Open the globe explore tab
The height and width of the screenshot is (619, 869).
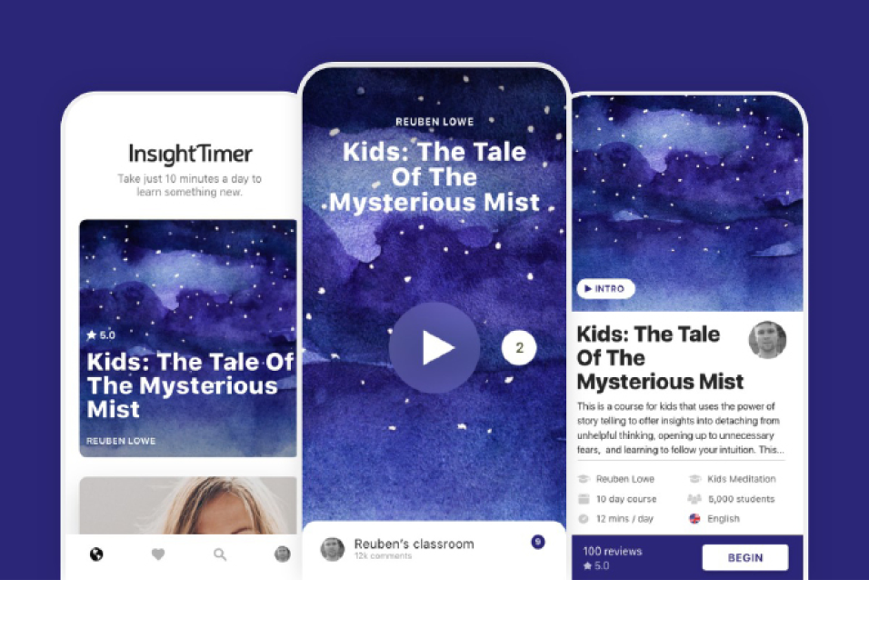pos(96,554)
